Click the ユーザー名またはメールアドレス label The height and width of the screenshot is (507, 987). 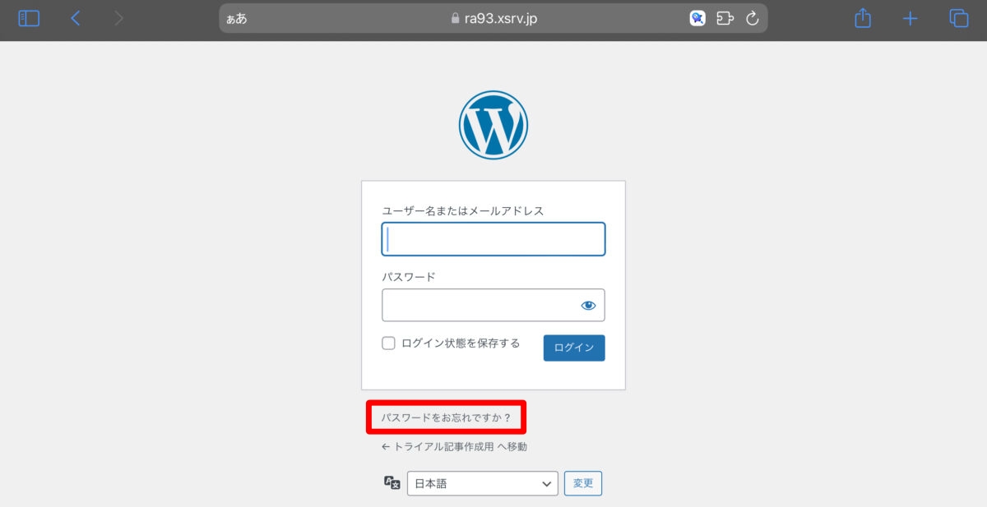[463, 211]
